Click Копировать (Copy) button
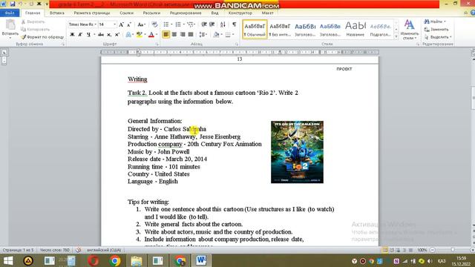The width and height of the screenshot is (475, 267). 35,30
